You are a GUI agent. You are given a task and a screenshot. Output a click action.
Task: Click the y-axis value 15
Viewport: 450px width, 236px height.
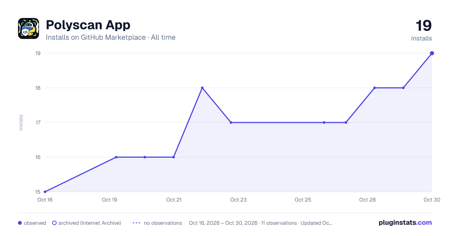38,192
